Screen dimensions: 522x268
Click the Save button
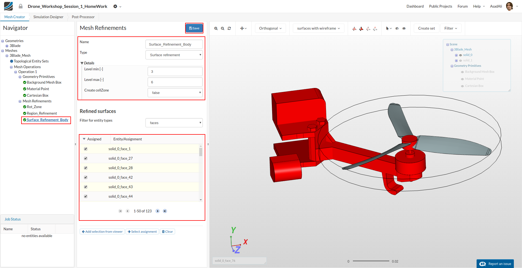click(x=194, y=28)
